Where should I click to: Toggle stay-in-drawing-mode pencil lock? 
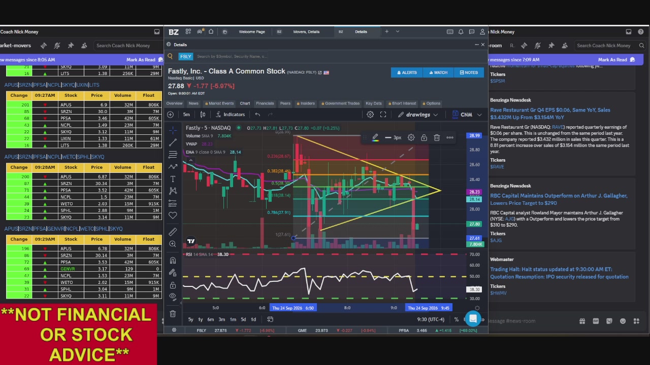pyautogui.click(x=173, y=273)
